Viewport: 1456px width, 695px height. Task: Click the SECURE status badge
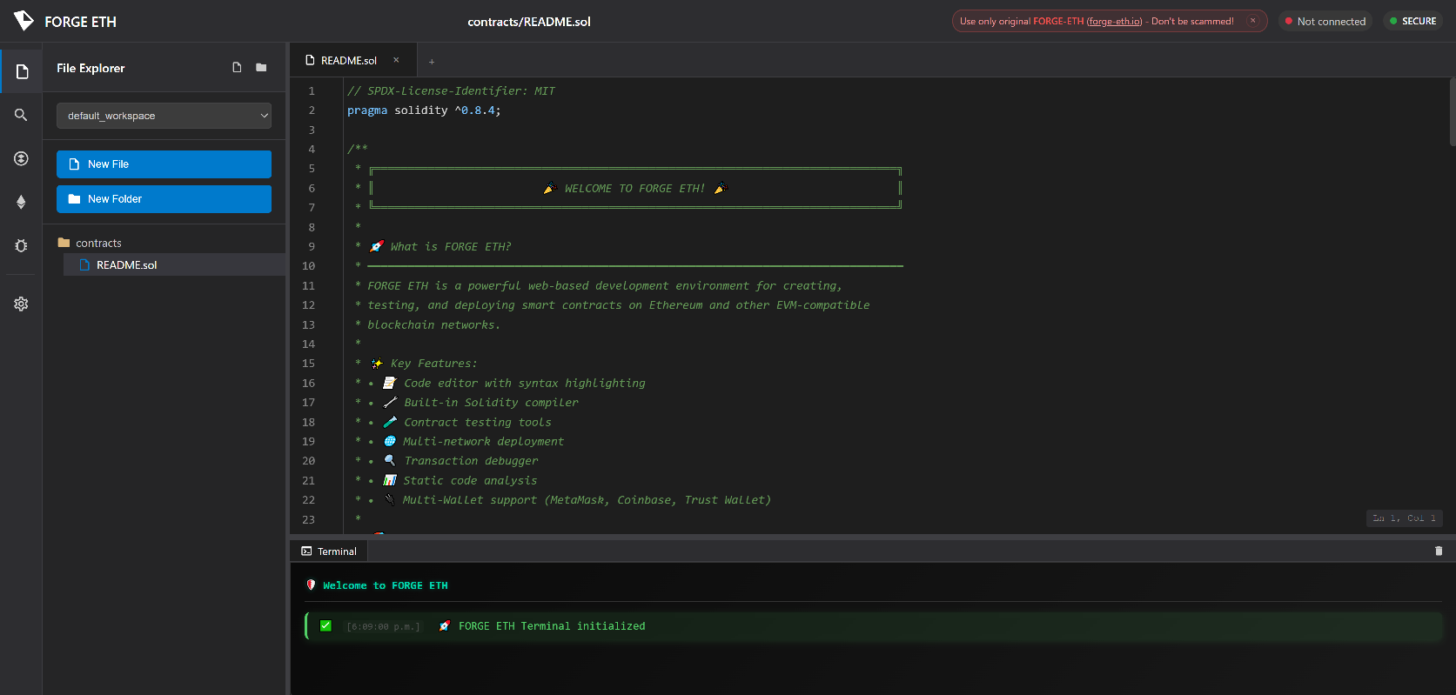tap(1412, 21)
